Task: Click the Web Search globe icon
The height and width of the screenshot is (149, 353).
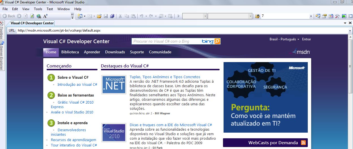Action: [x=39, y=16]
